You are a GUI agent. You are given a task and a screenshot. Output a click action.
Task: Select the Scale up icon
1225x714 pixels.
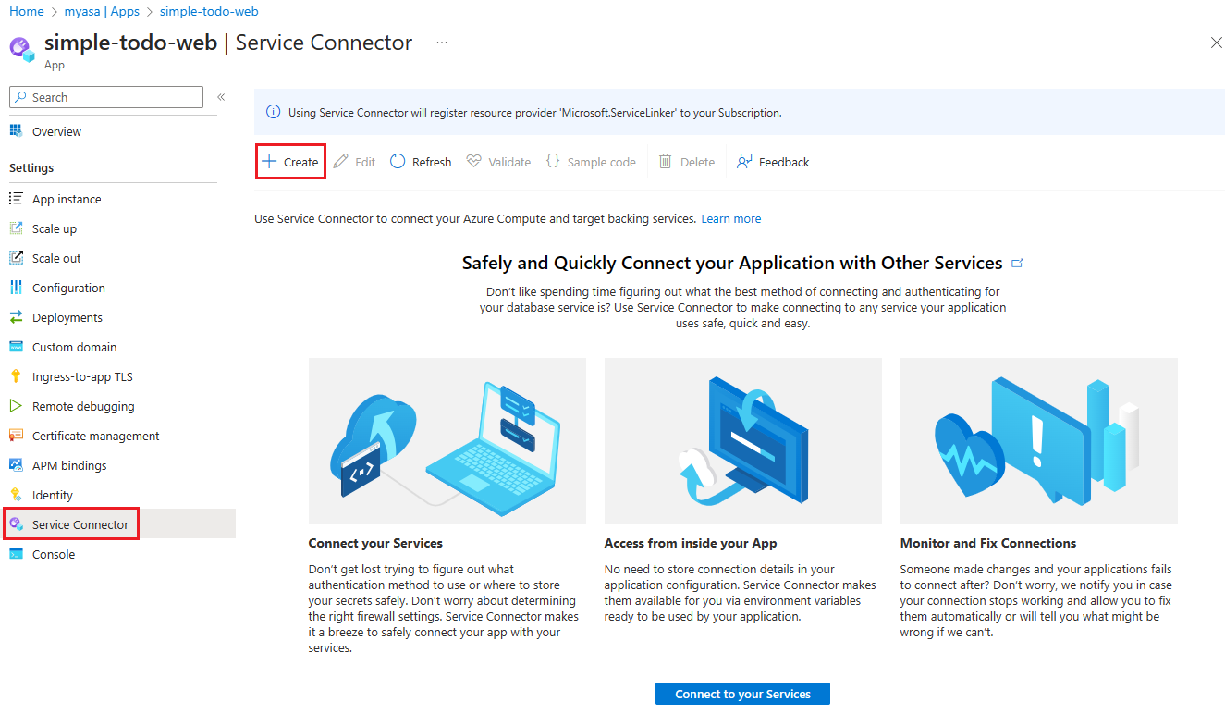16,228
